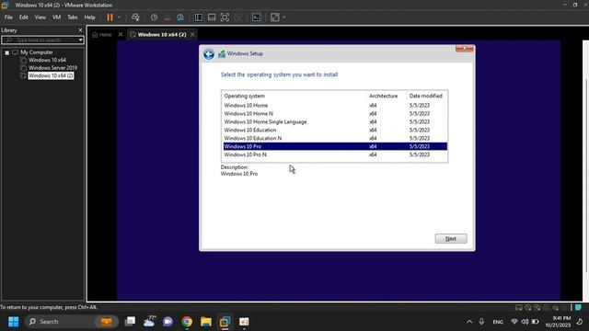Close the Library panel
Image resolution: width=589 pixels, height=331 pixels.
click(80, 30)
